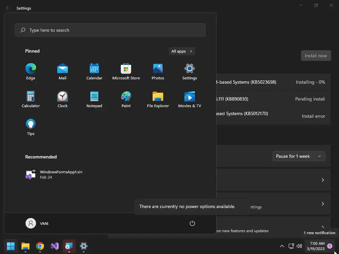Click the power button in Start menu

[x=192, y=223]
